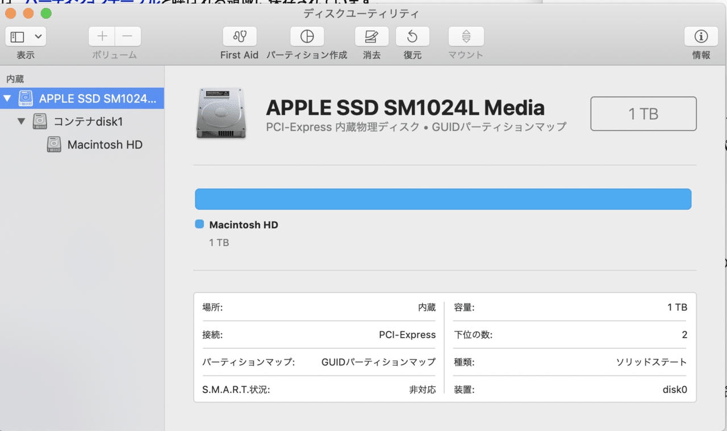The width and height of the screenshot is (727, 431).
Task: Open the Info (情報) panel
Action: tap(701, 37)
